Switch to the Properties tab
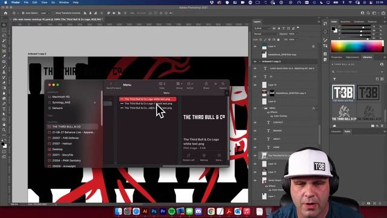 337,57
